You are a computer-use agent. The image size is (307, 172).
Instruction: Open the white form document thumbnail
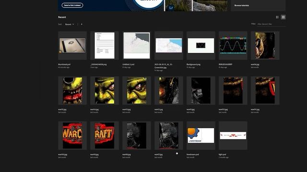point(105,45)
